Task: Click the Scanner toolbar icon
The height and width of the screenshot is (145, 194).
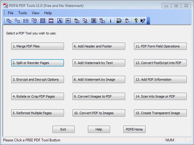Action: point(119,21)
